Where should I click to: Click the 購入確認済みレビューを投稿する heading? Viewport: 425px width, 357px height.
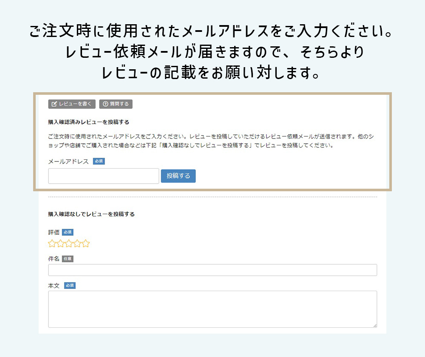(x=88, y=122)
